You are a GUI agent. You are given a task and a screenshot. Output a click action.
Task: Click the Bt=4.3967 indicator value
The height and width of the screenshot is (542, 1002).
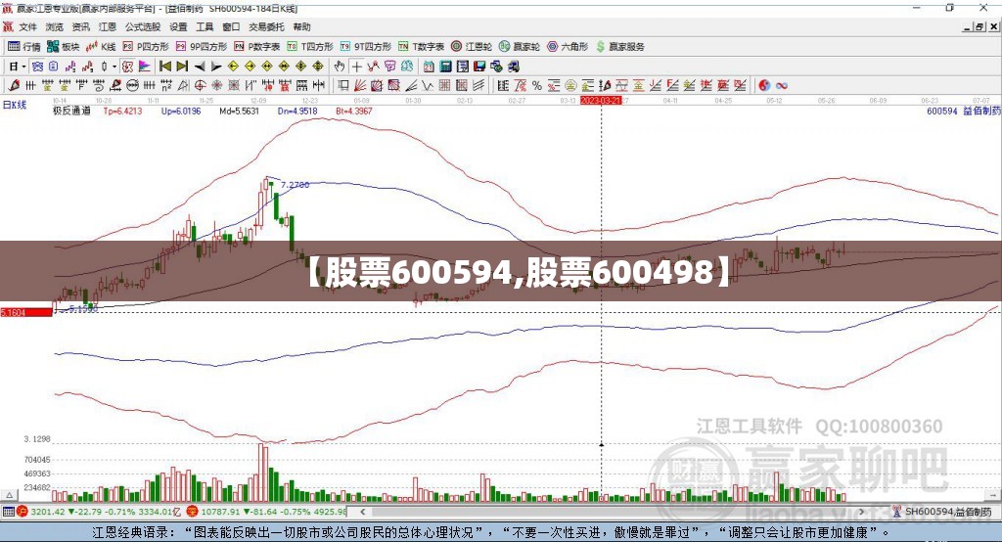pyautogui.click(x=354, y=112)
